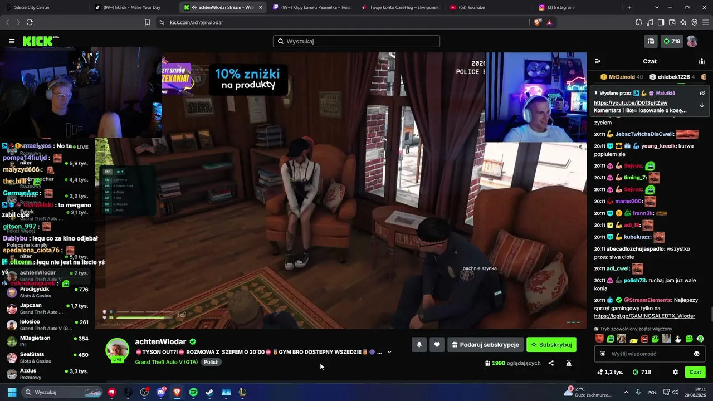Expand the stream title description
This screenshot has height=401, width=713.
[389, 352]
